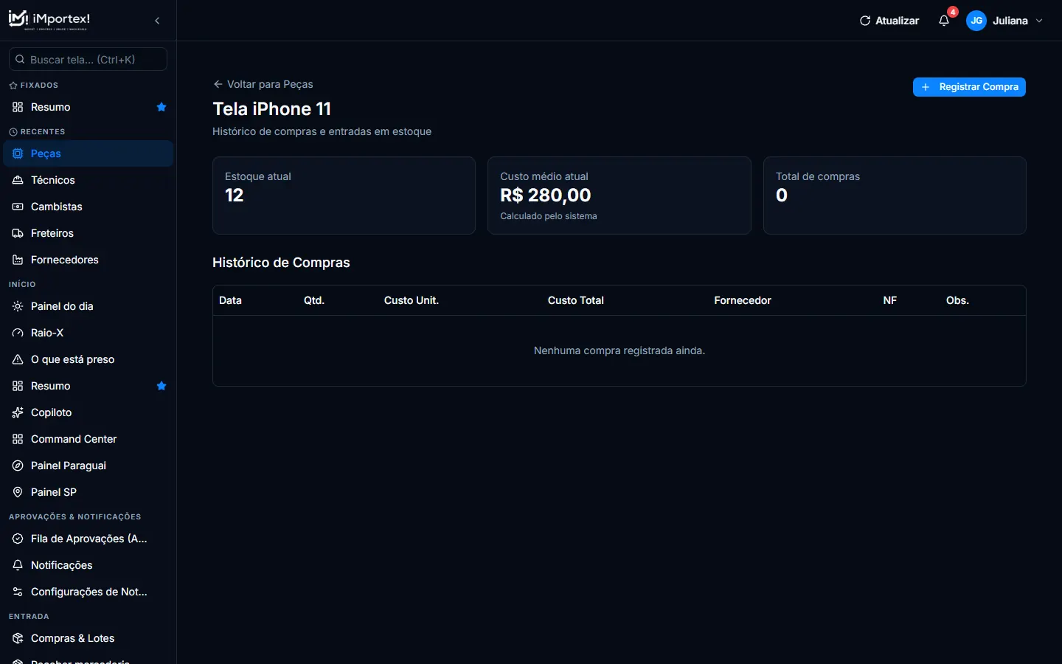The image size is (1062, 664).
Task: Open Fila de Aprovações check icon
Action: [x=18, y=539]
